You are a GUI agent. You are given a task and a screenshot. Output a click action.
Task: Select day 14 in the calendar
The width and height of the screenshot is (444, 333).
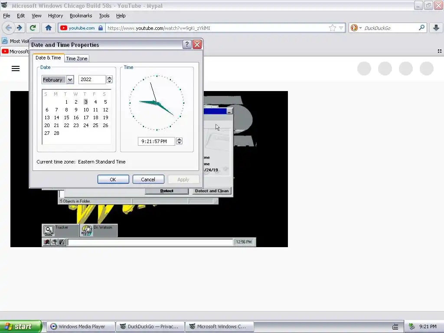click(57, 118)
